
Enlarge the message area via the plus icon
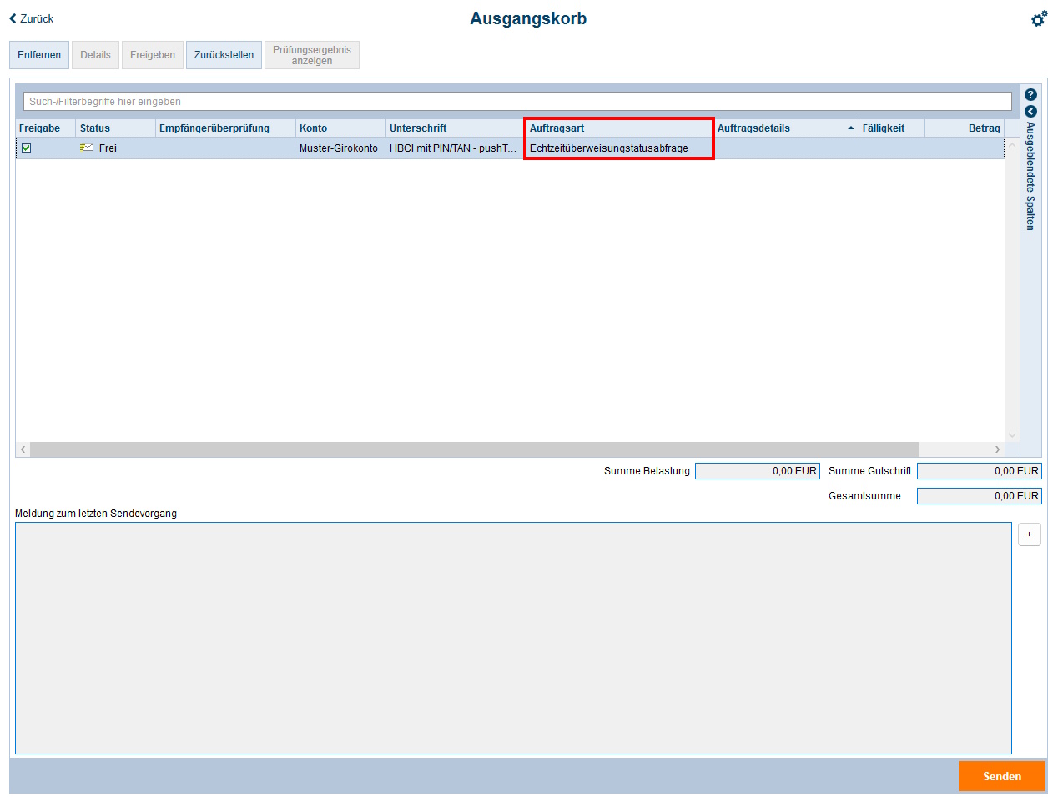pyautogui.click(x=1029, y=534)
